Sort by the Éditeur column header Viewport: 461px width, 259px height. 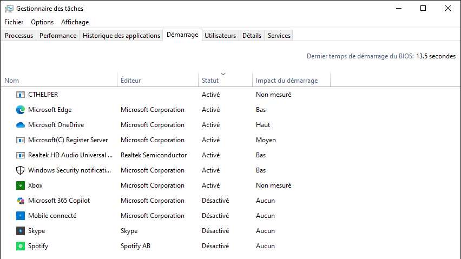tap(158, 80)
